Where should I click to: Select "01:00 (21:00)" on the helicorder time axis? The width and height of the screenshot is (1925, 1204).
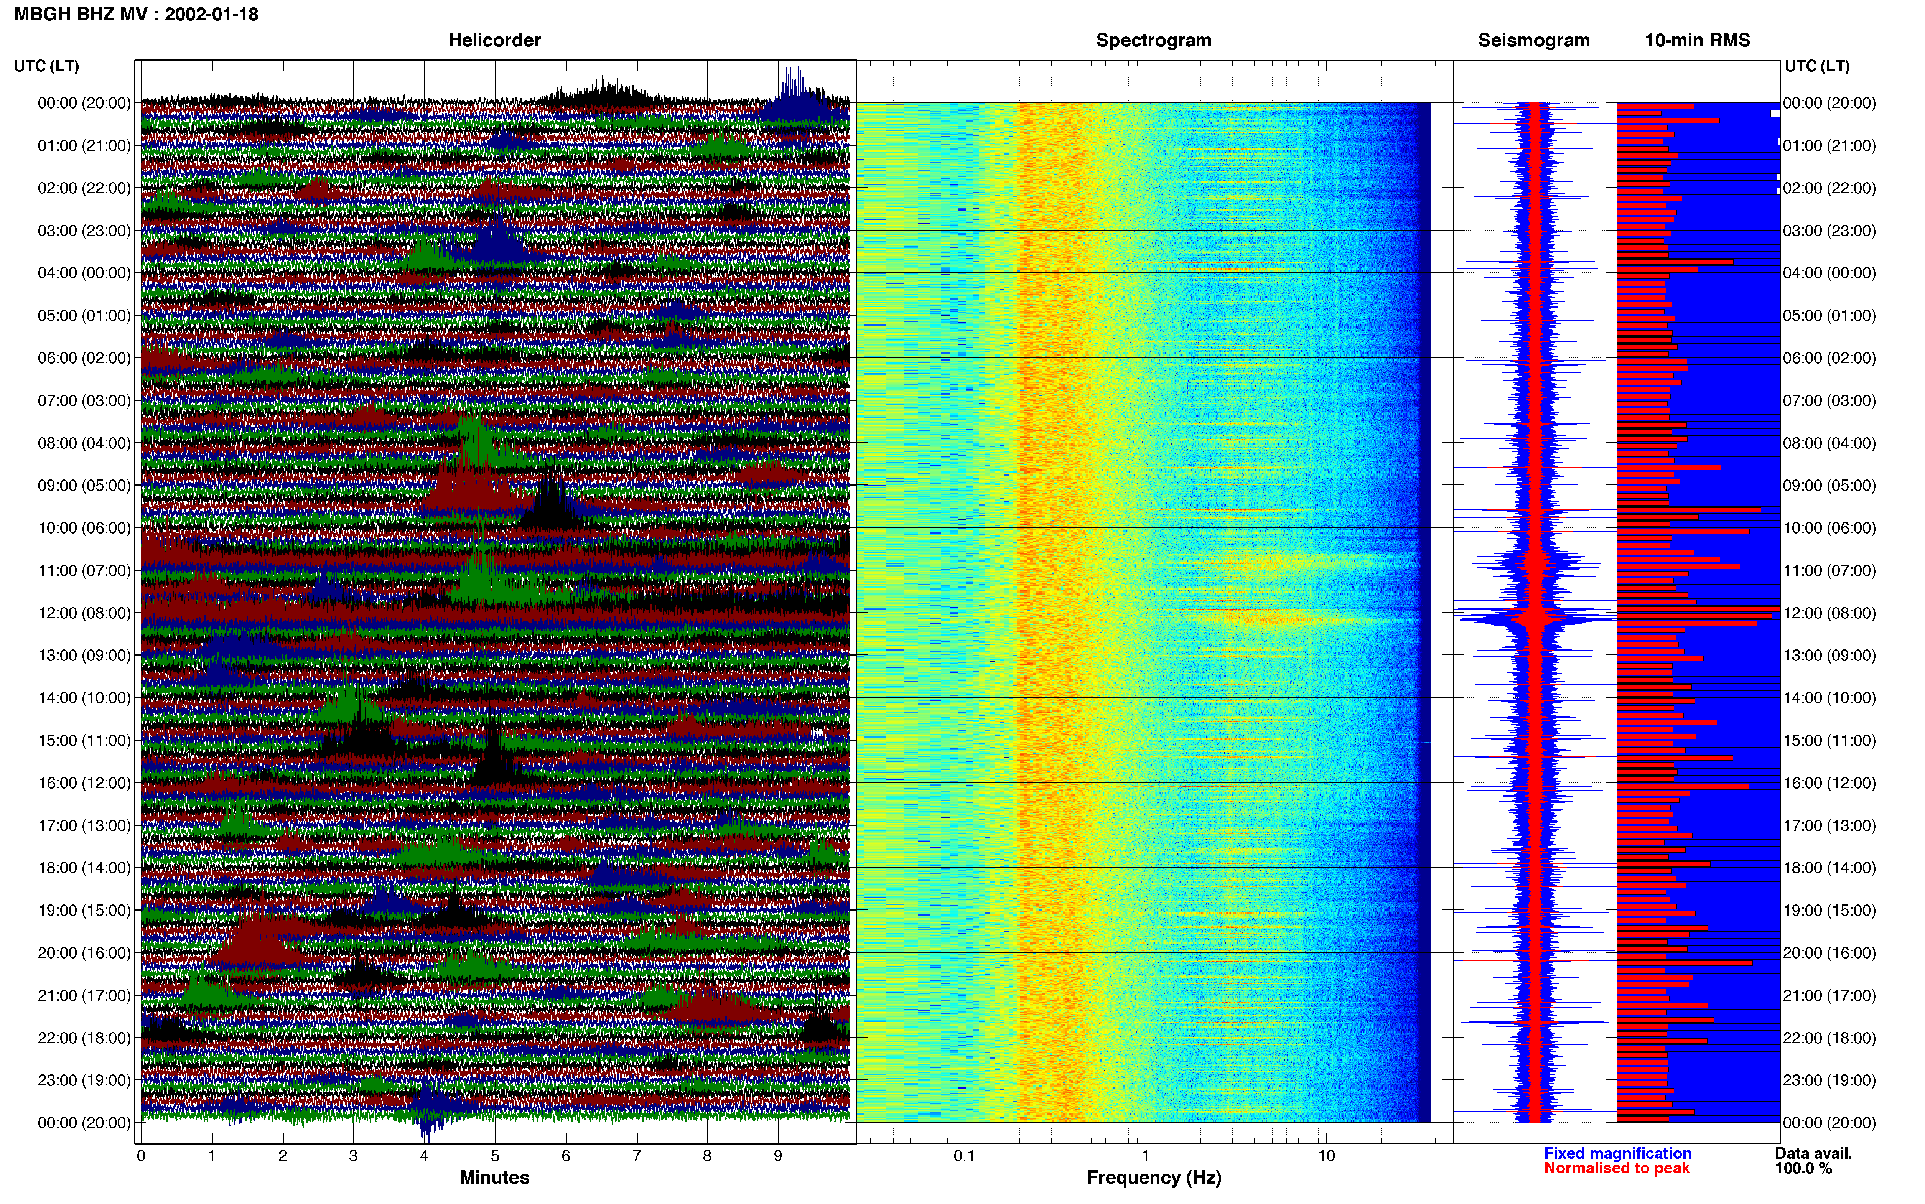[x=84, y=146]
